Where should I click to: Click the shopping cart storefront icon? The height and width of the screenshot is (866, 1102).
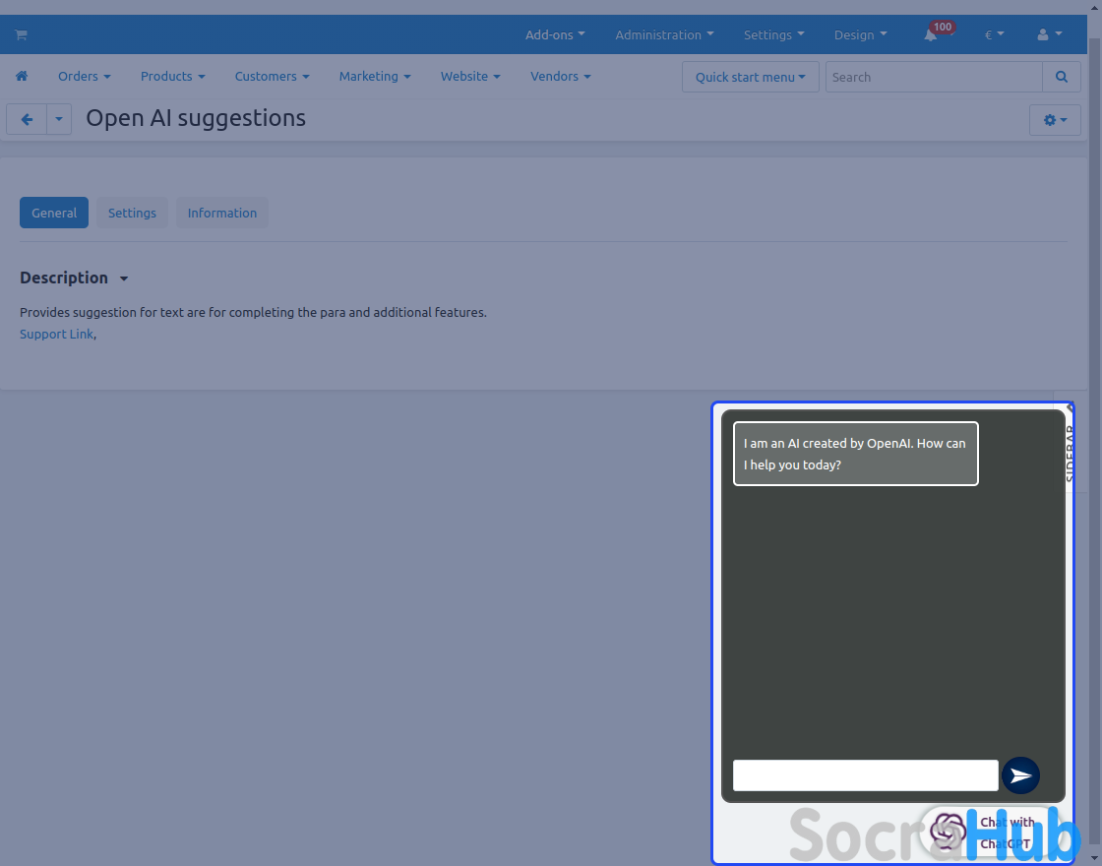tap(21, 34)
